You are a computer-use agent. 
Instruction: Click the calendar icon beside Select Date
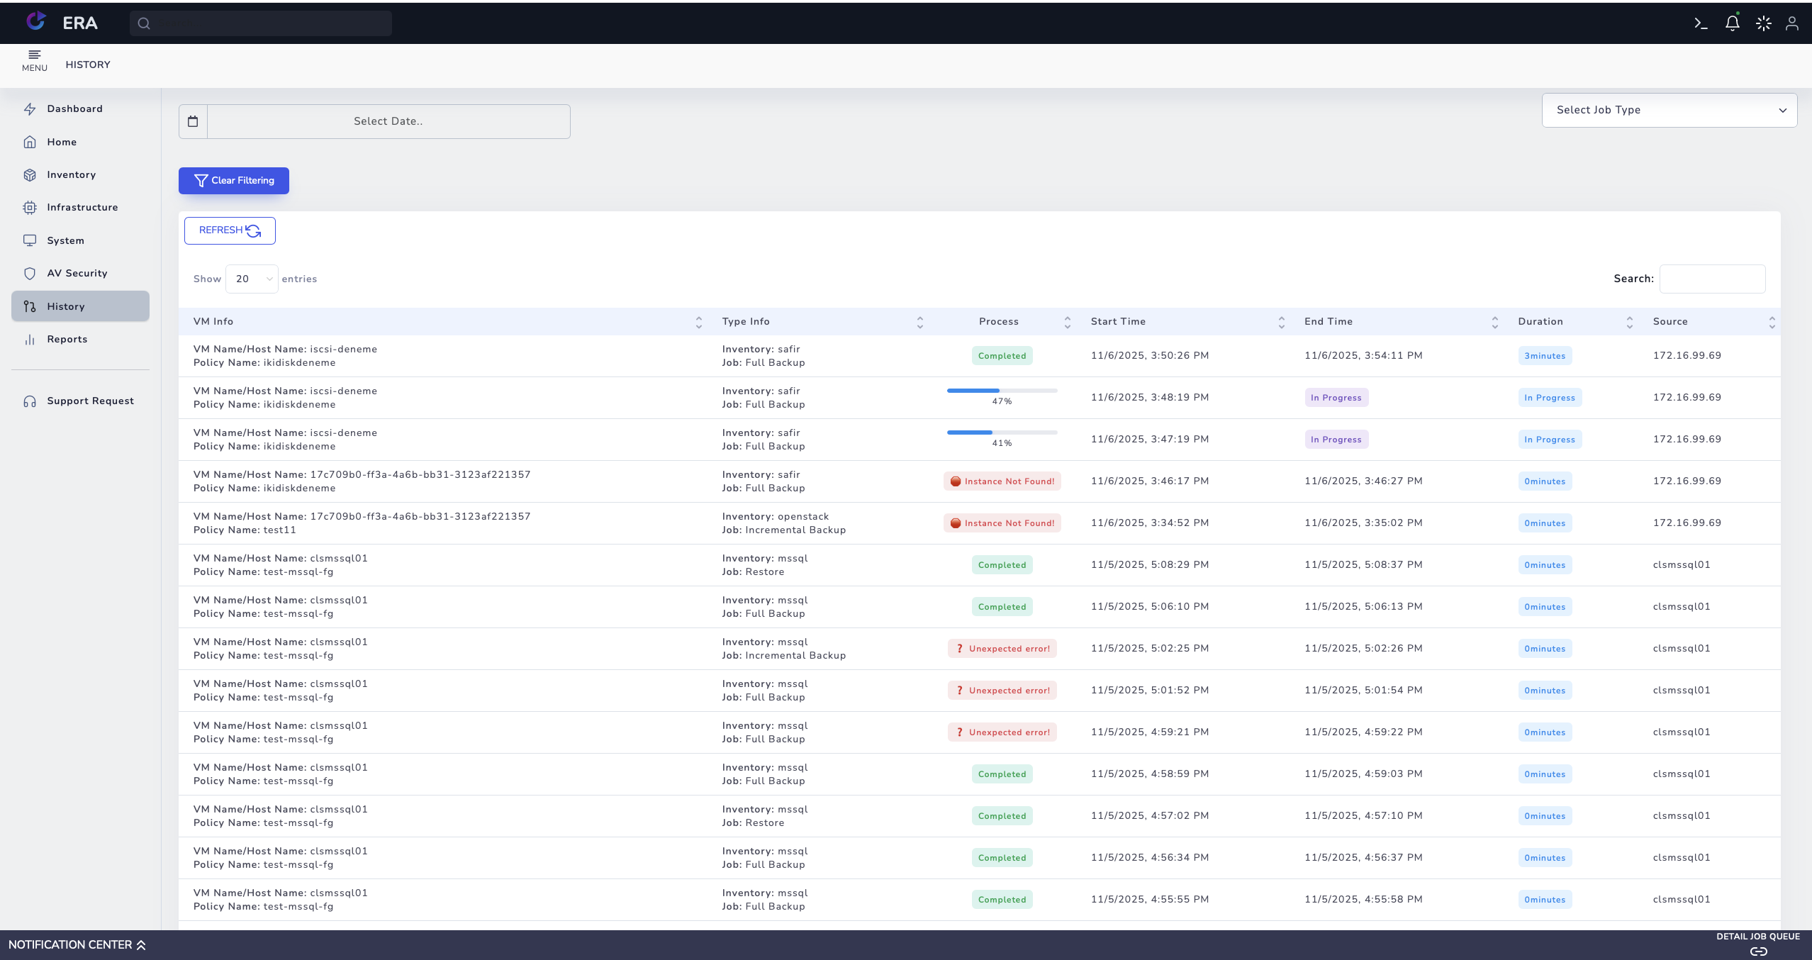tap(193, 121)
